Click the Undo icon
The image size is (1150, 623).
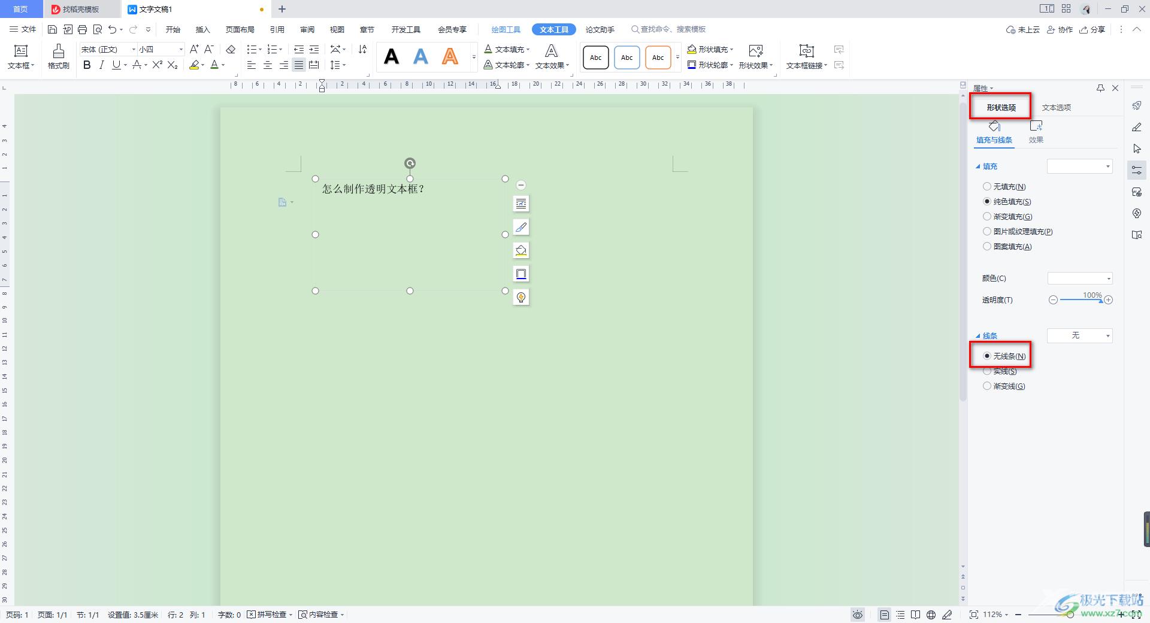(112, 29)
